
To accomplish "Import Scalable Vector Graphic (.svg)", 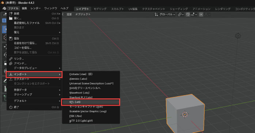I will 91,112.
